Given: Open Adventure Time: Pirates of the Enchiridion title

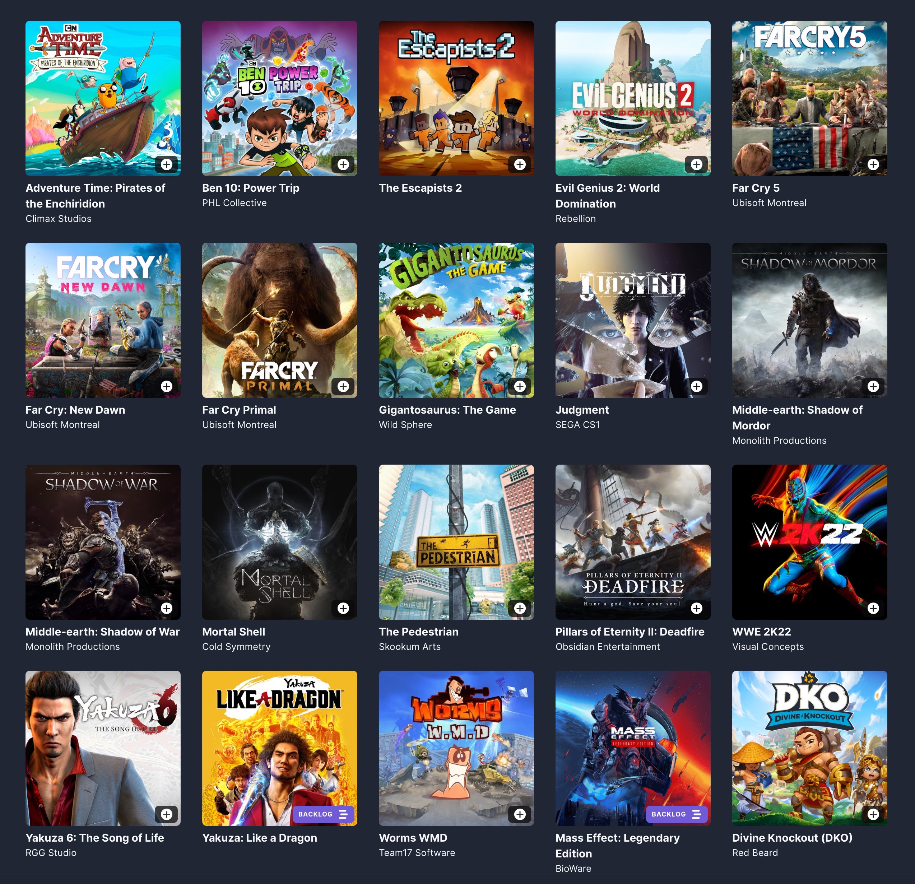Looking at the screenshot, I should tap(95, 196).
